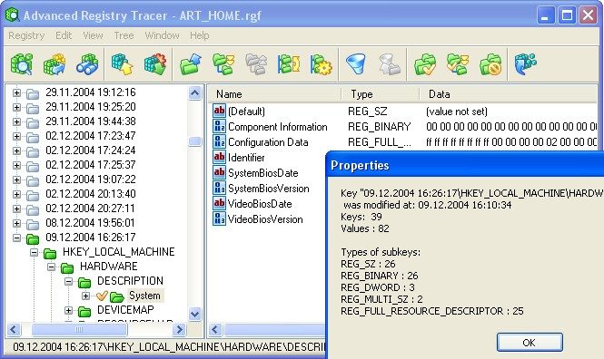This screenshot has height=359, width=604.
Task: Click the folder tree with checkmarks icon
Action: tap(458, 63)
